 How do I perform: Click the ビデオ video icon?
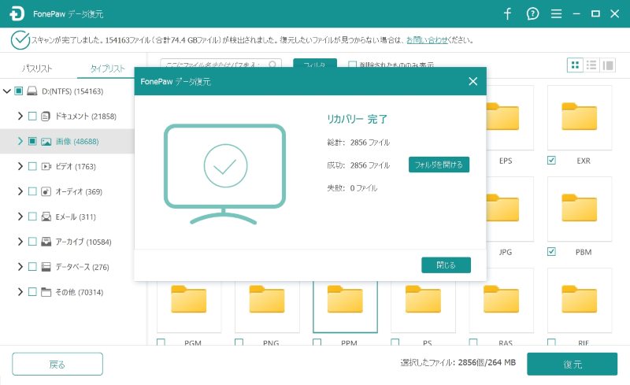46,166
